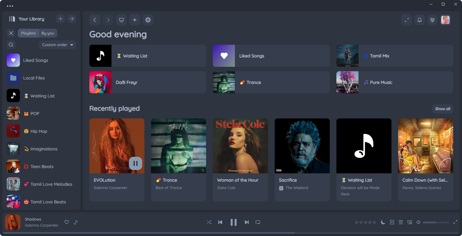The image size is (462, 236).
Task: Like the current song with heart
Action: pos(67,222)
